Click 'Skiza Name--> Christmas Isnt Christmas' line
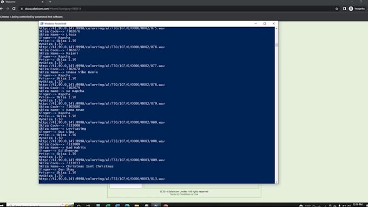 (x=76, y=166)
